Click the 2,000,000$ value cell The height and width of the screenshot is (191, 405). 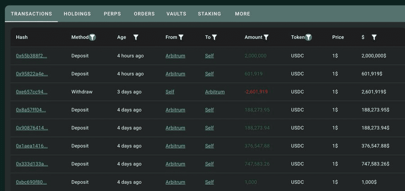[x=374, y=56]
